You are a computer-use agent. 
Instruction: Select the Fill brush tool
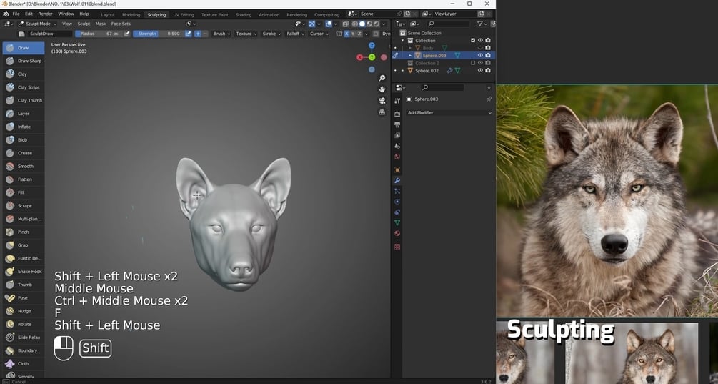coord(24,192)
